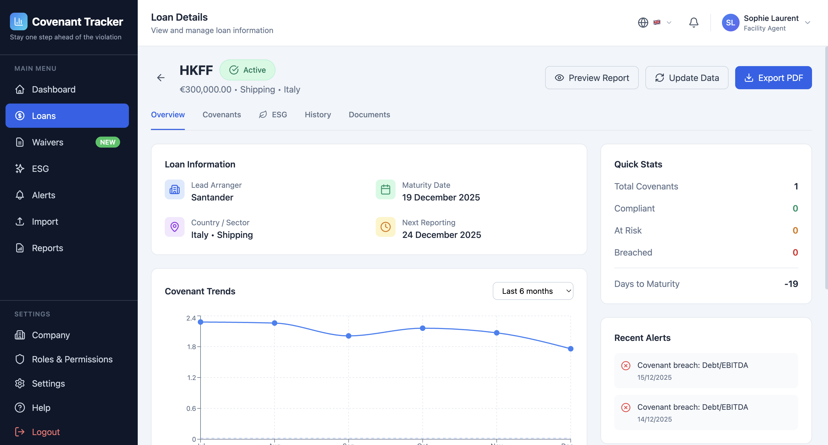Click the Export PDF button
The height and width of the screenshot is (445, 828).
pos(773,78)
